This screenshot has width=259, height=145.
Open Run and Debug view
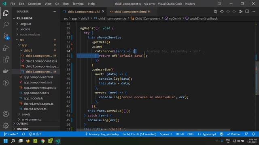point(6,48)
